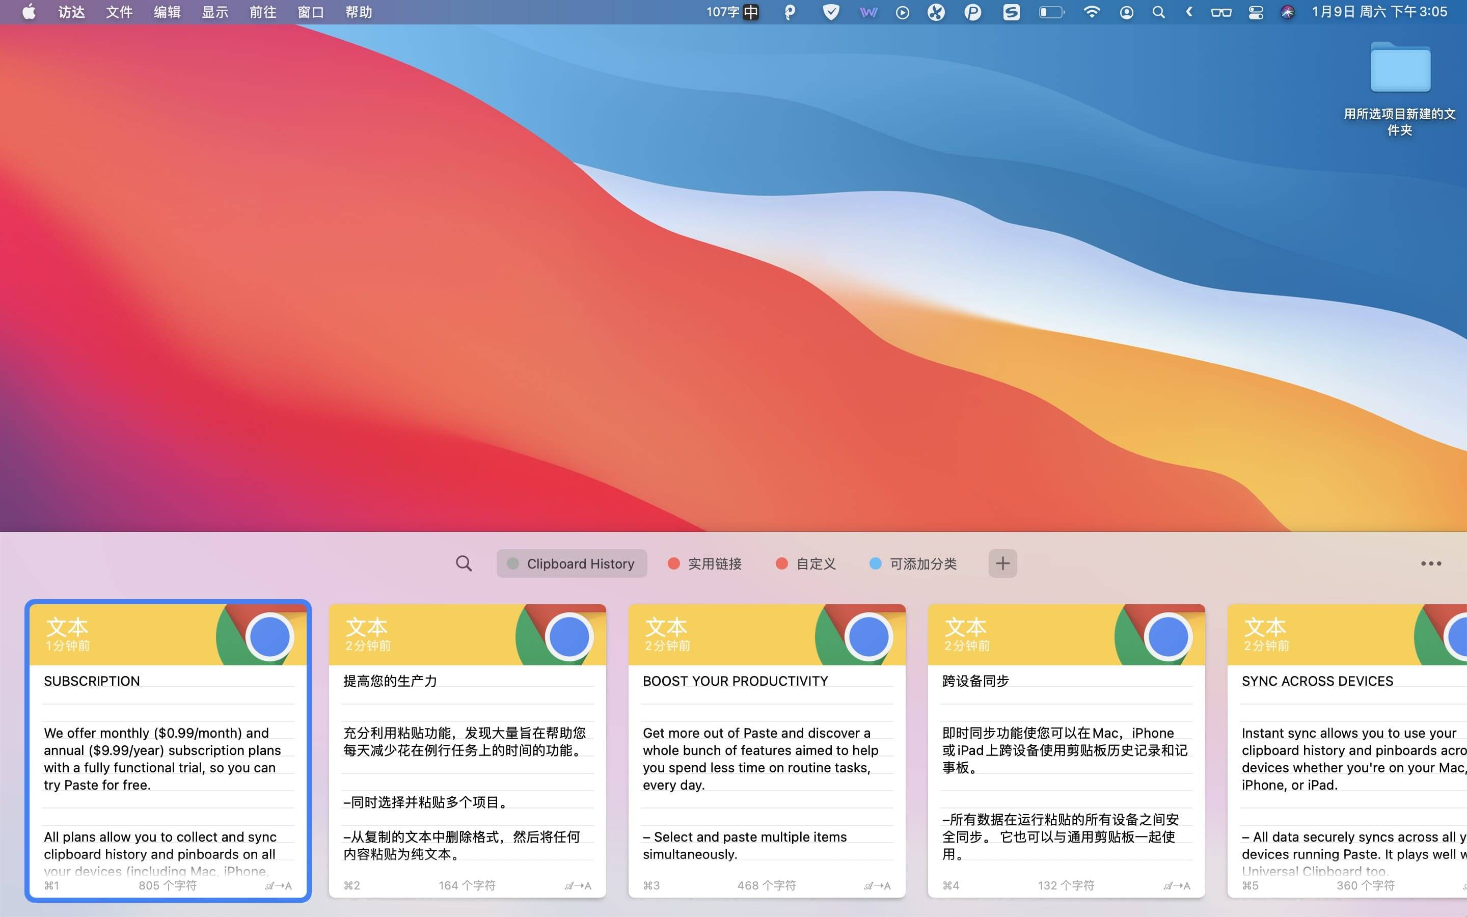Click the A→A plain text icon on BOOST YOUR PRODUCTIVITY card
1467x917 pixels.
(878, 885)
